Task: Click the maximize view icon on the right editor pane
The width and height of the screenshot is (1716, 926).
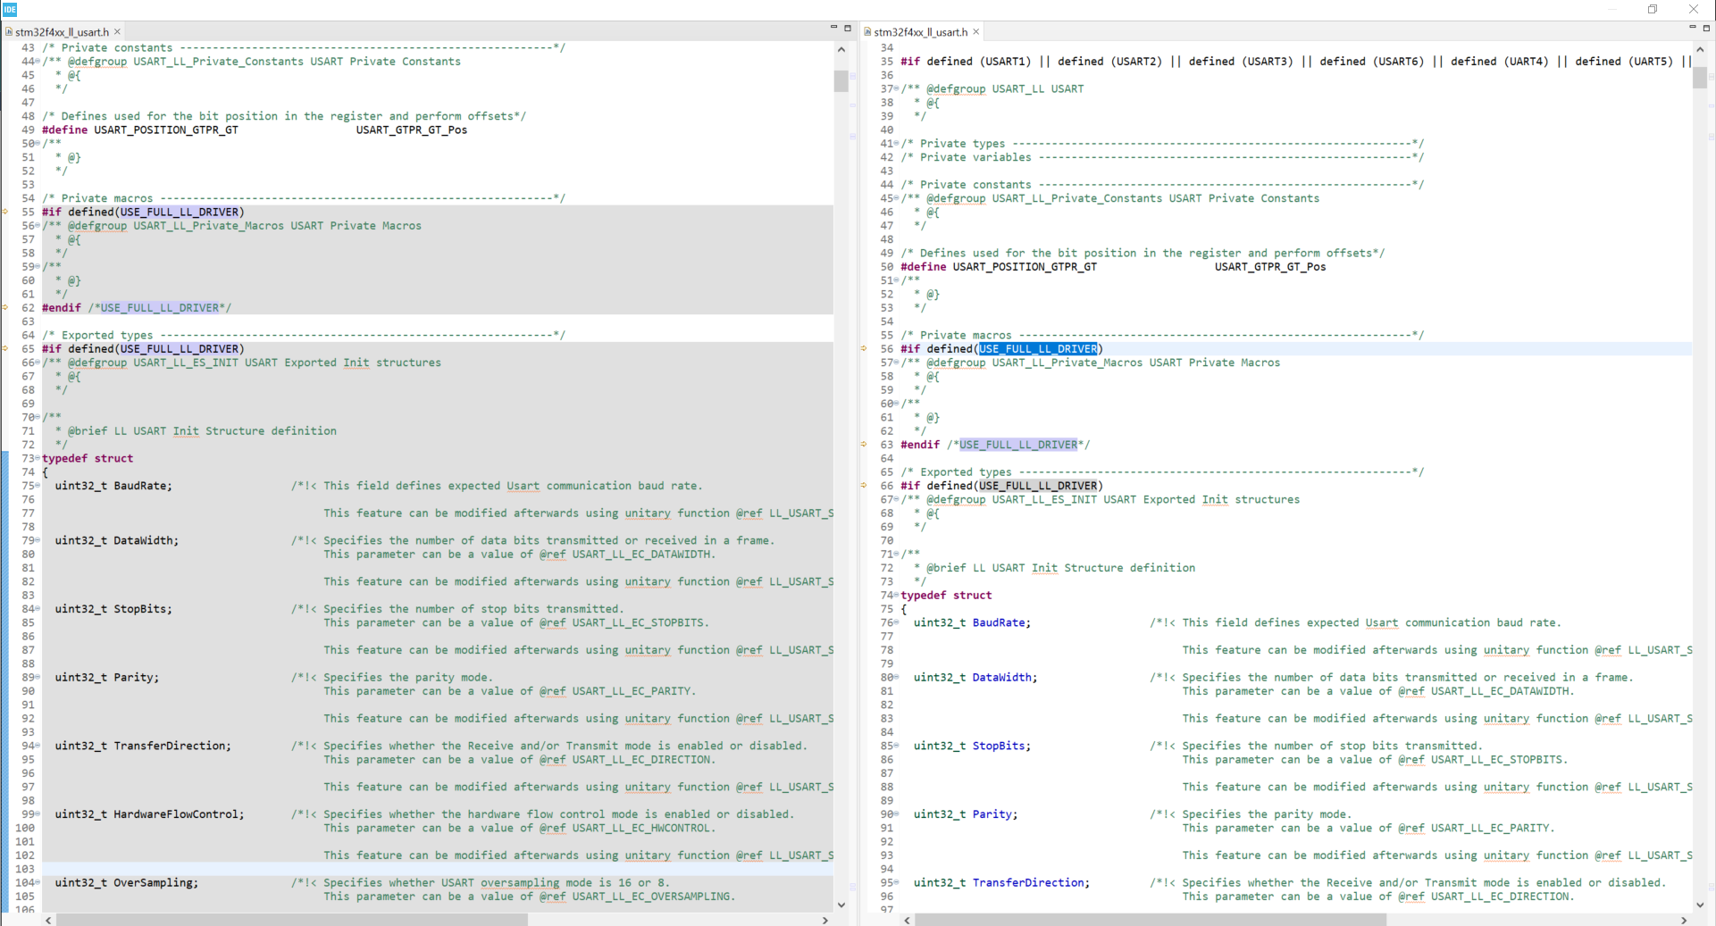Action: tap(1705, 28)
